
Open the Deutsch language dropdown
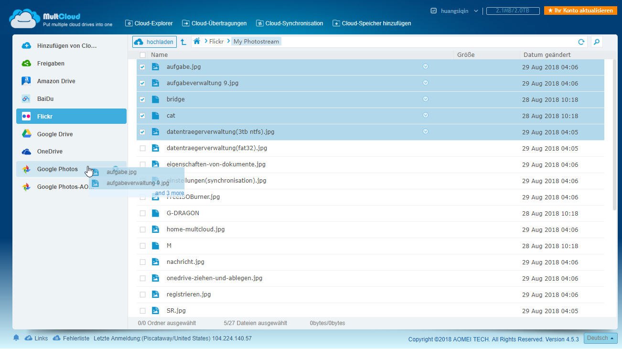[600, 338]
